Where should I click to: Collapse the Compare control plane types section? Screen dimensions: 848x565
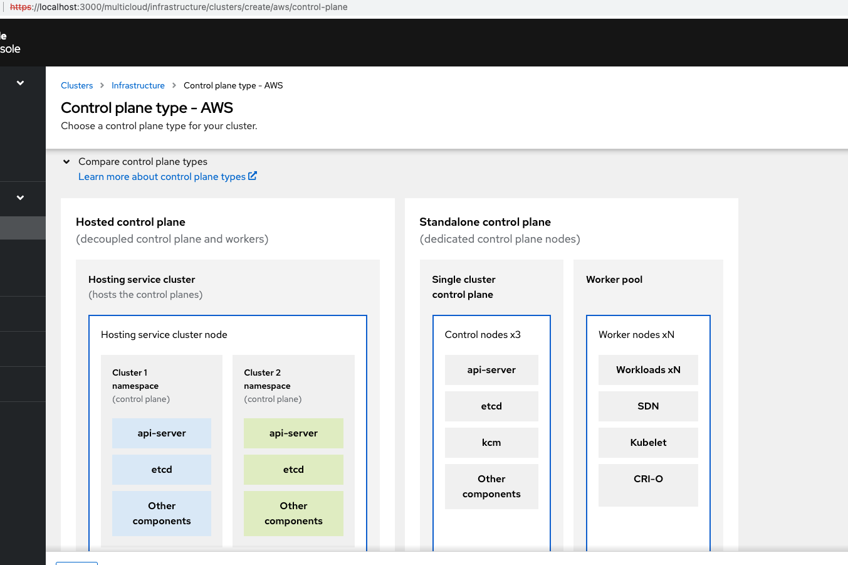[x=66, y=162]
